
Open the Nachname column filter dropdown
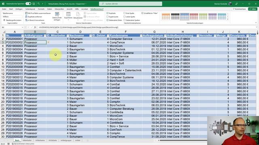(x=90, y=35)
